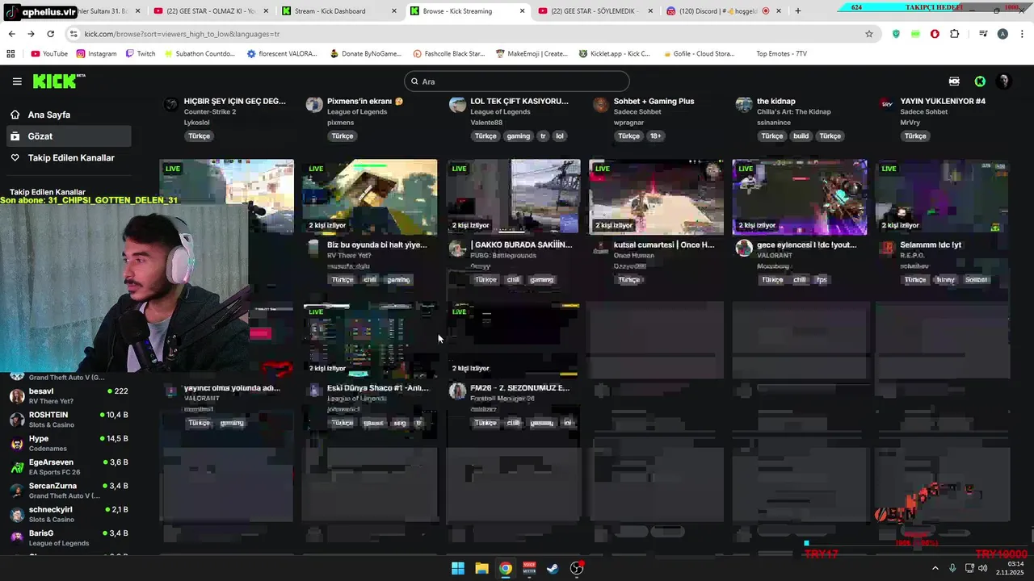1034x581 pixels.
Task: Open File Explorer from the taskbar
Action: 481,568
